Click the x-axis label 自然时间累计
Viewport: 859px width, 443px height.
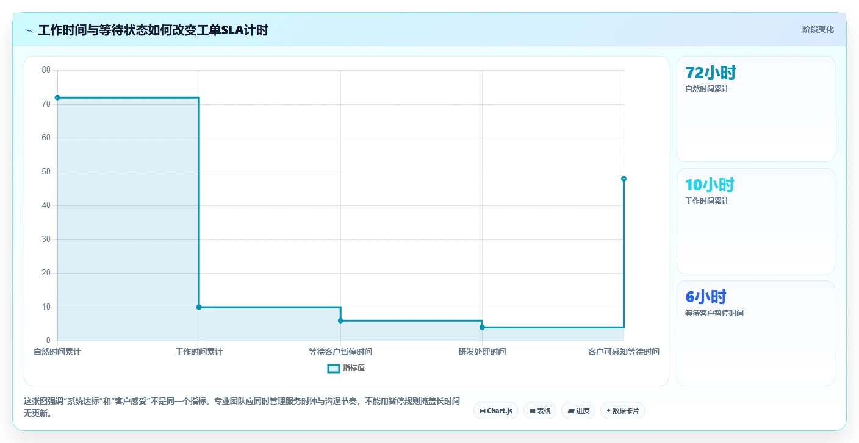(x=57, y=352)
